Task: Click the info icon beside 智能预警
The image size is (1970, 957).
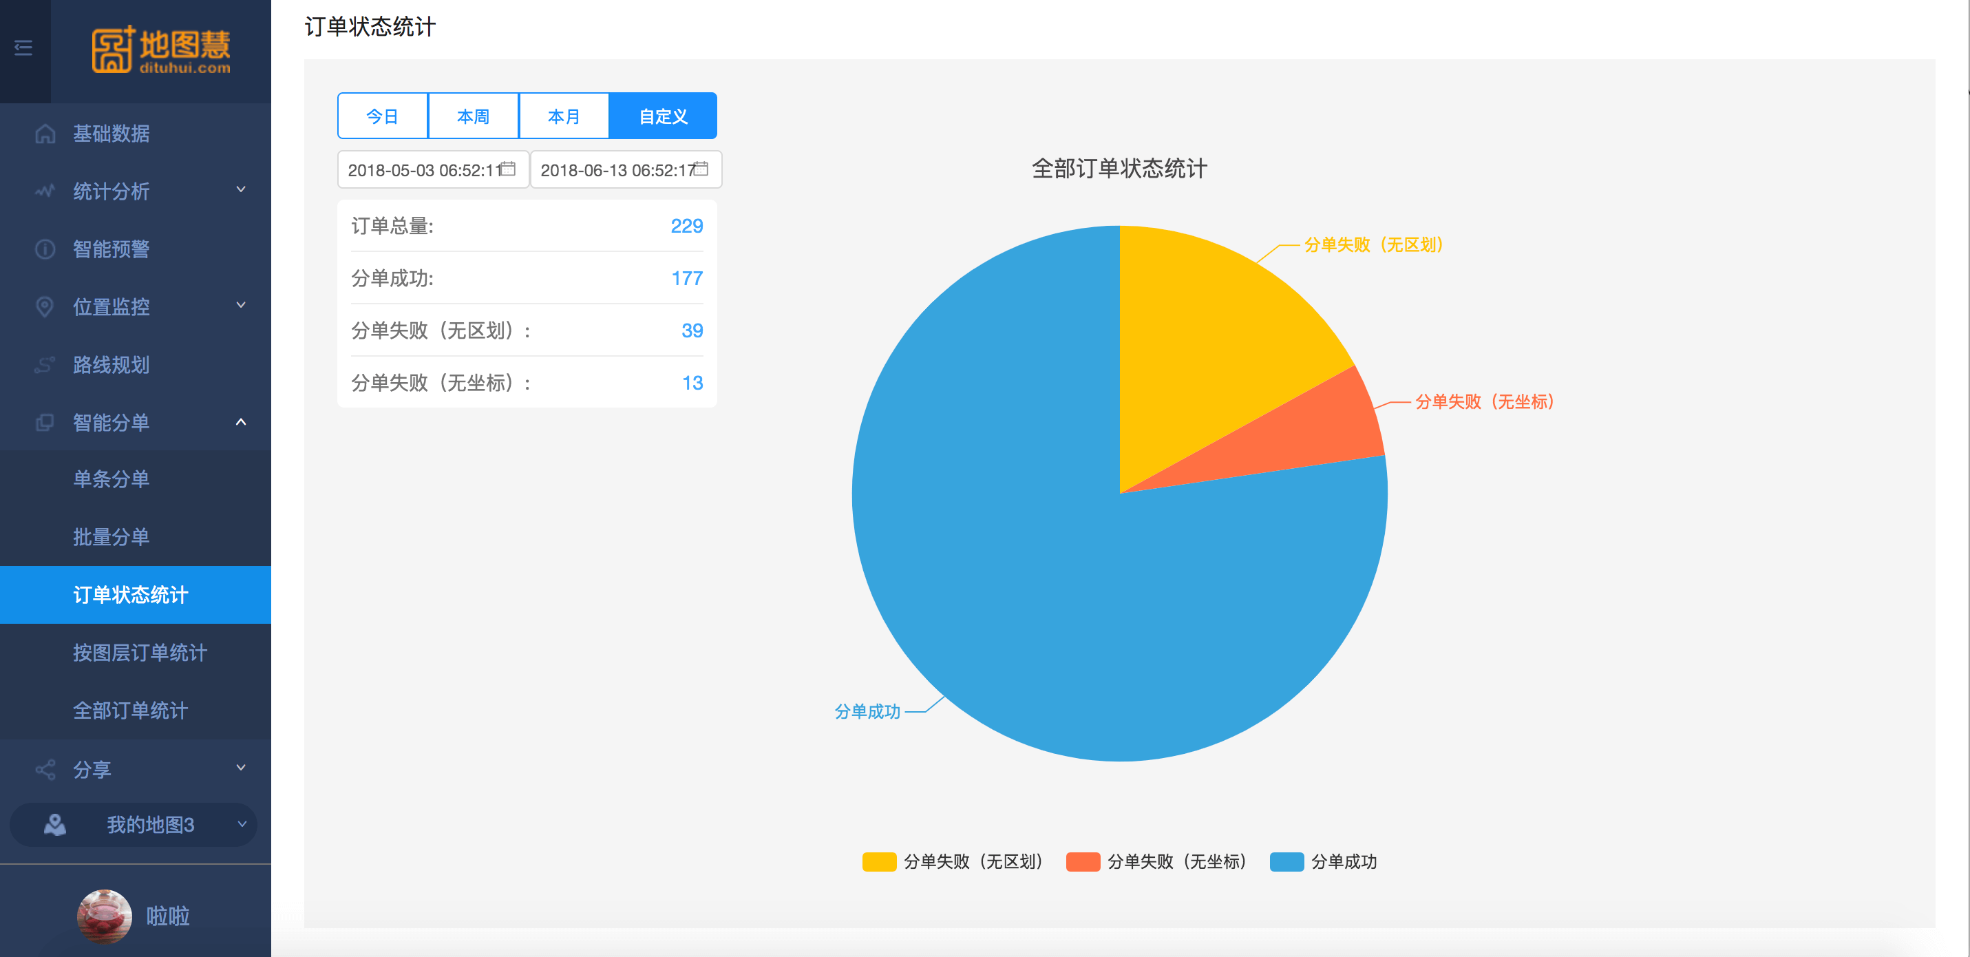Action: tap(45, 249)
